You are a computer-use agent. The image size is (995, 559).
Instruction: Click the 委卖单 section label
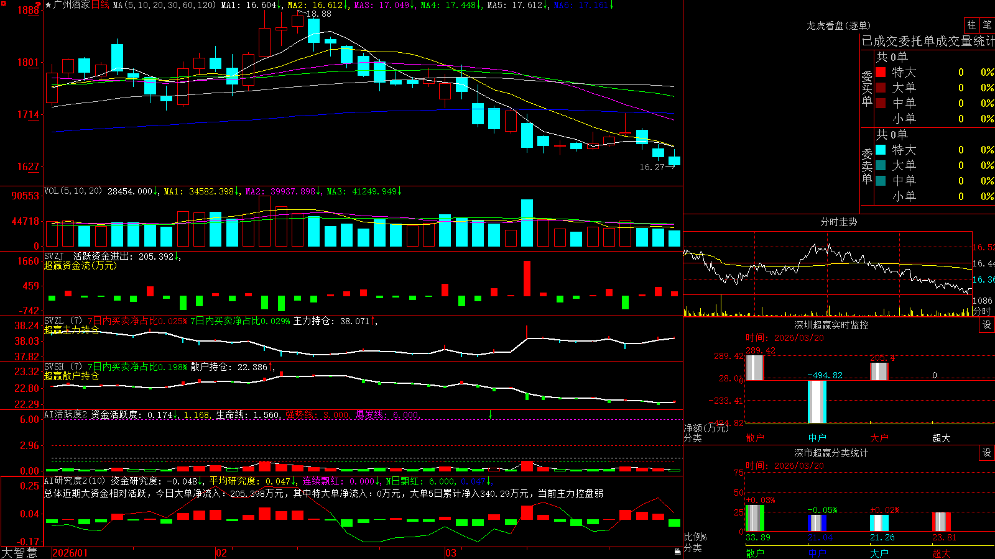tap(867, 166)
